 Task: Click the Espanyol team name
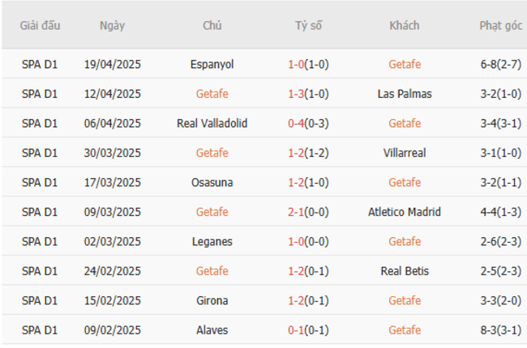212,64
